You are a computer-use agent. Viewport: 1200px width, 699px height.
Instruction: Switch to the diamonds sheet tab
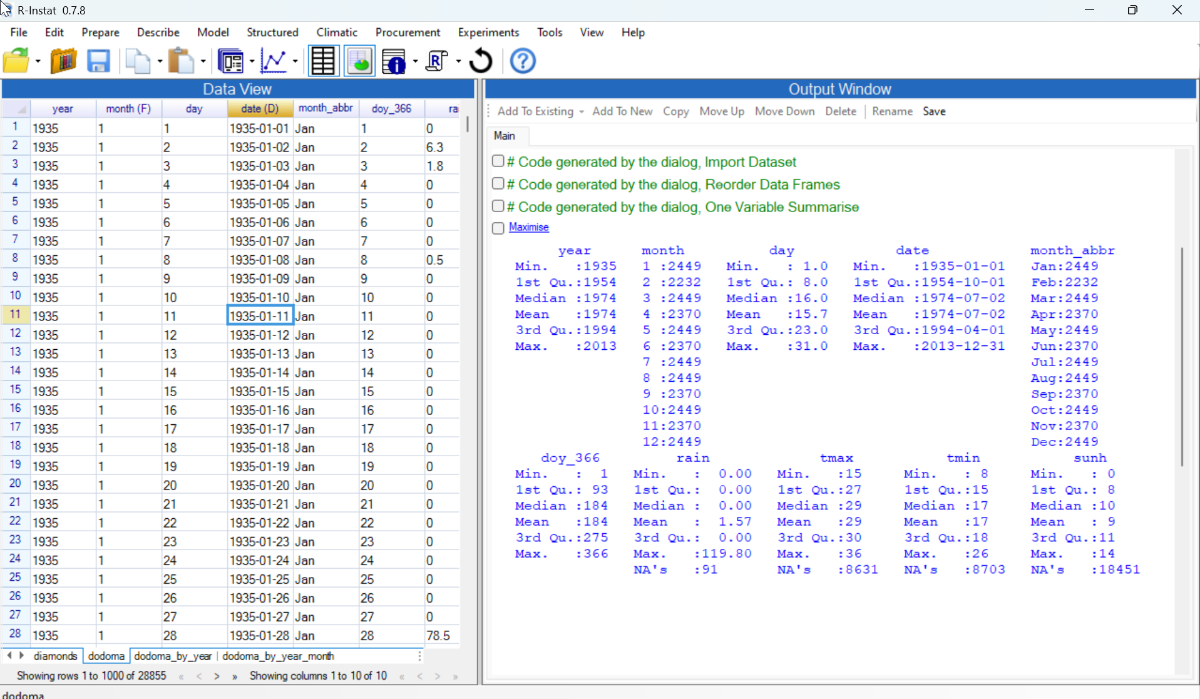coord(55,656)
